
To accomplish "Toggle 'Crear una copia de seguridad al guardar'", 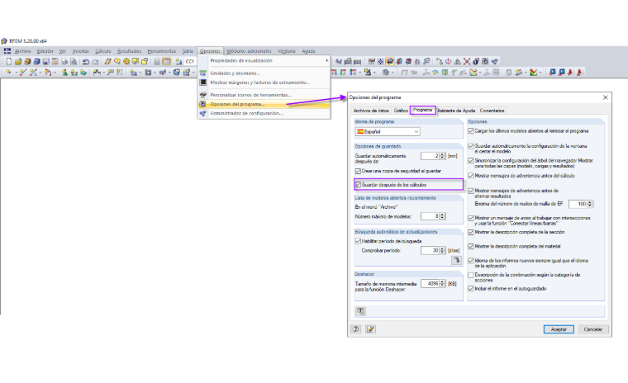I will [358, 171].
